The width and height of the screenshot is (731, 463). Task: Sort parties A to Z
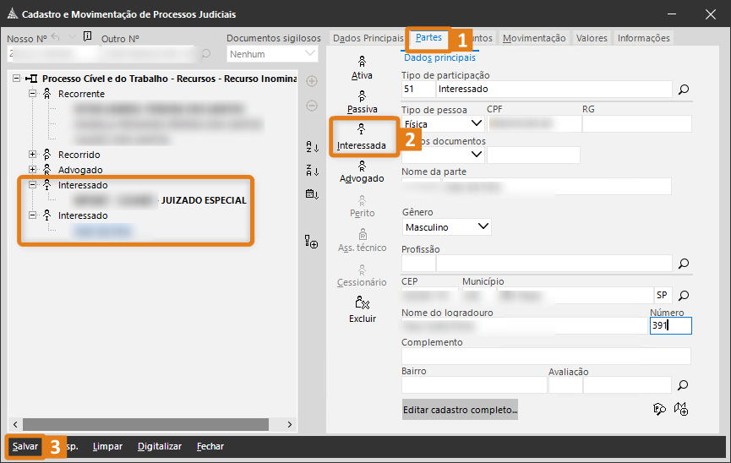point(312,147)
